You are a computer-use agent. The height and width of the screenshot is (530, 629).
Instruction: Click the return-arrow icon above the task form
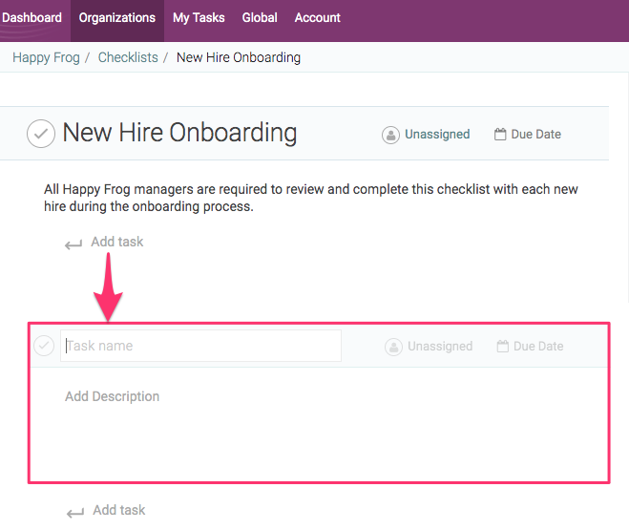point(73,244)
